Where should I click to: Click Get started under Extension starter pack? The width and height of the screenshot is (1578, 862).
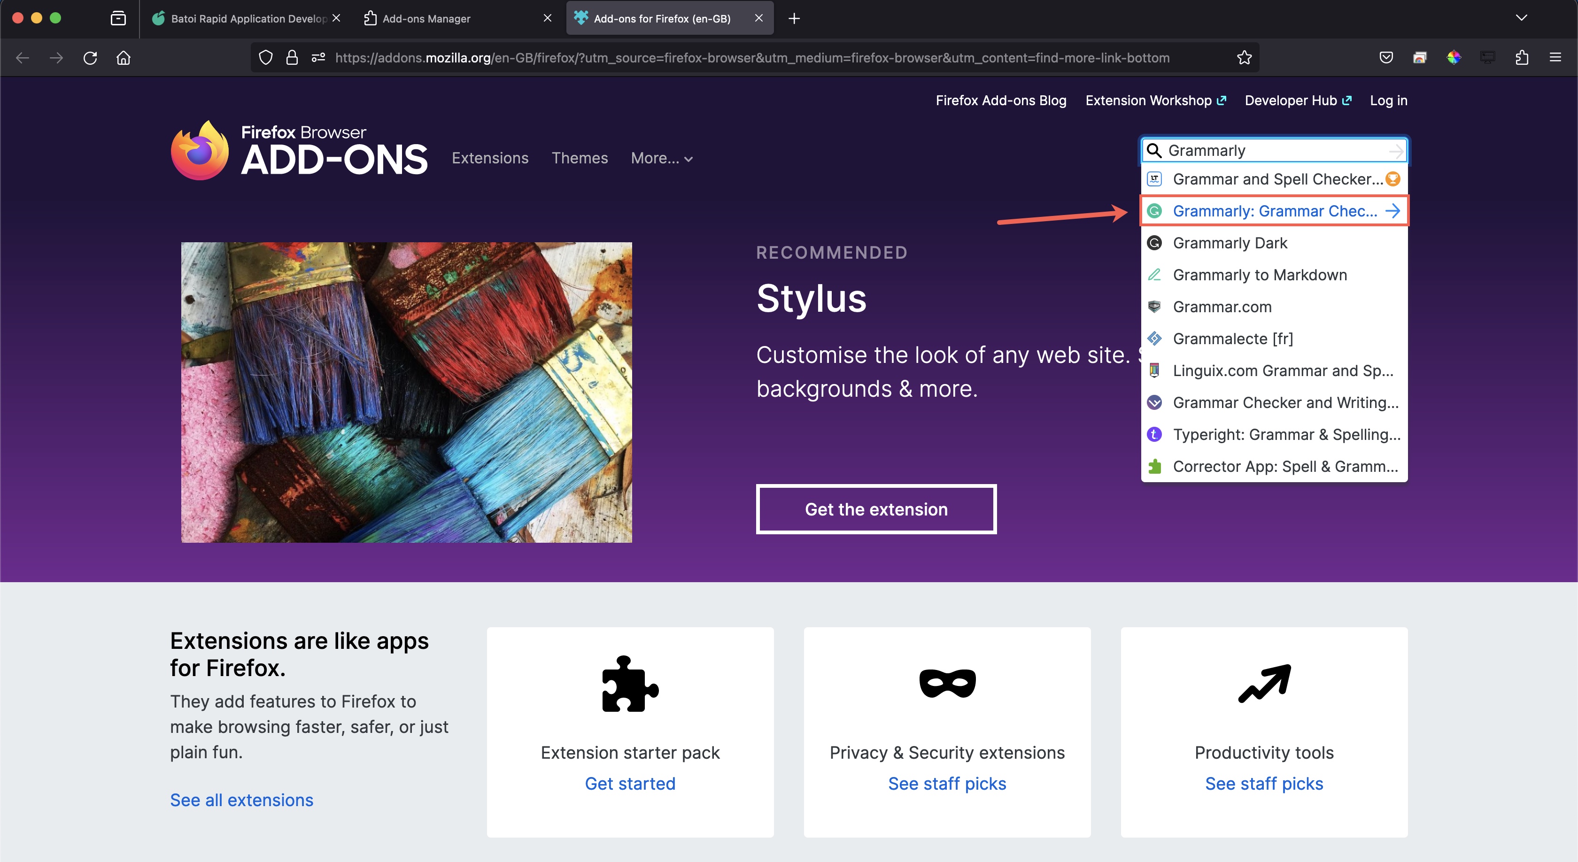(630, 784)
